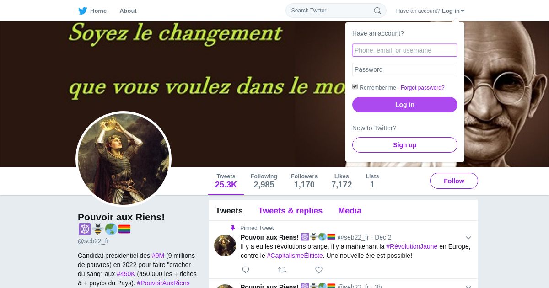Expand the pinned tweet options chevron
Image resolution: width=549 pixels, height=288 pixels.
coord(468,238)
